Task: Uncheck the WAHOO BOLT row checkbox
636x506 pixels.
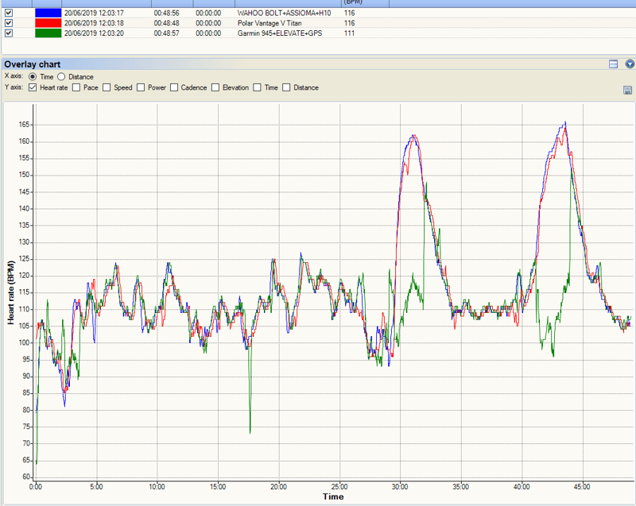Action: point(9,14)
